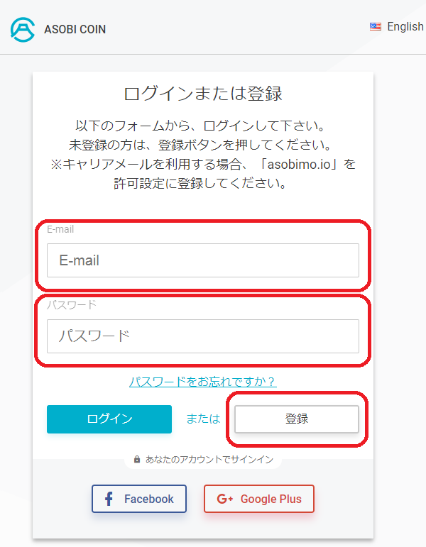Click the ASOBI COIN logo icon
Image resolution: width=426 pixels, height=547 pixels.
point(23,29)
